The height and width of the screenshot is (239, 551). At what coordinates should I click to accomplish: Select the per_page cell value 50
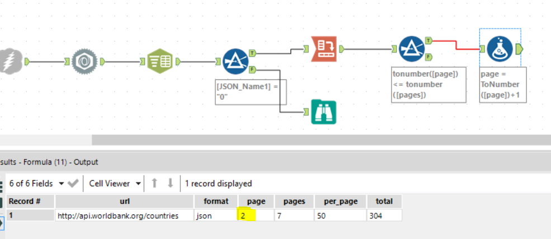click(x=340, y=215)
